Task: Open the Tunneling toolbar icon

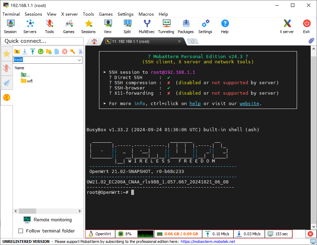Action: 166,26
